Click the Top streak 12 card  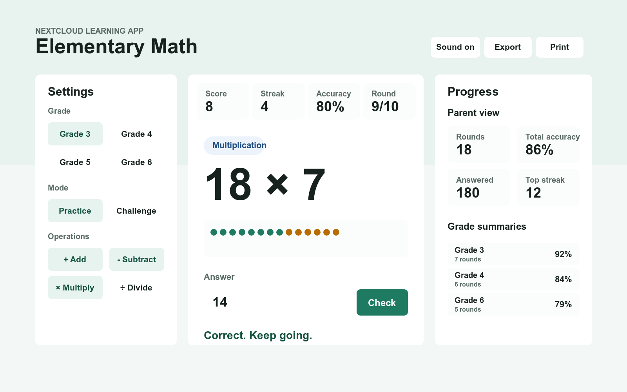click(x=548, y=187)
